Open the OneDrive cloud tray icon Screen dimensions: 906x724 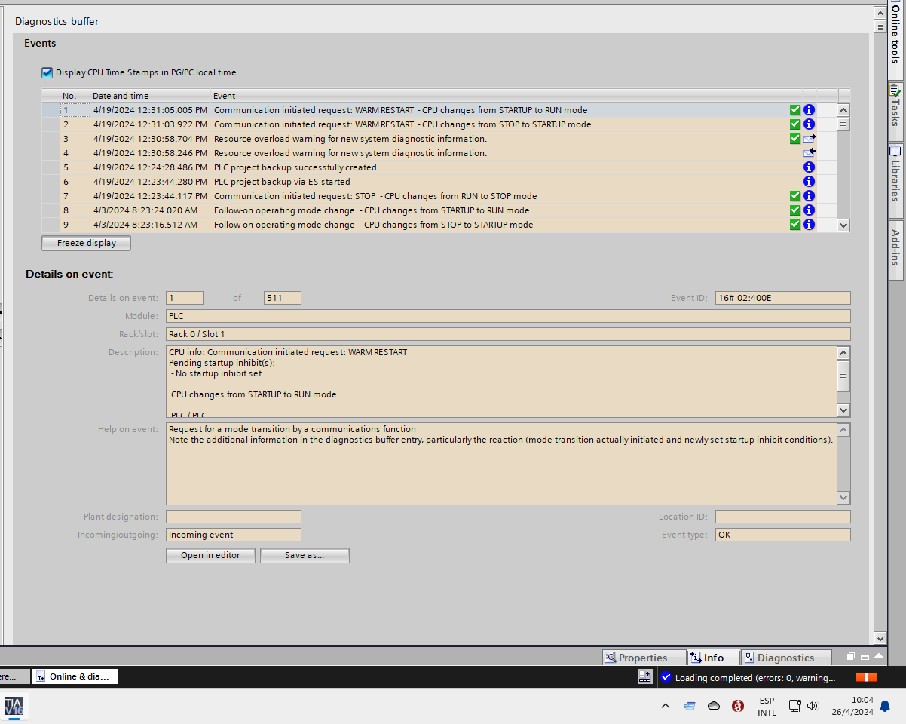[714, 706]
